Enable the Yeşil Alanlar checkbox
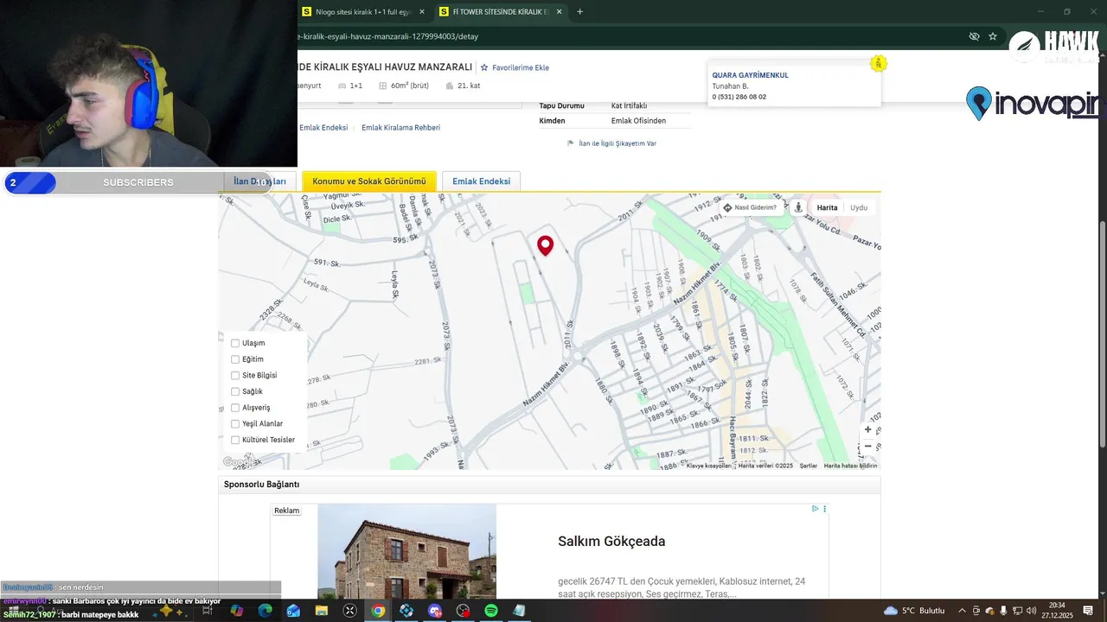Viewport: 1107px width, 622px height. [x=235, y=424]
